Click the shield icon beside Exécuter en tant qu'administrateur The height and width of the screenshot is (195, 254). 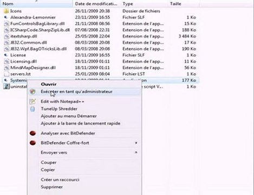click(x=32, y=92)
